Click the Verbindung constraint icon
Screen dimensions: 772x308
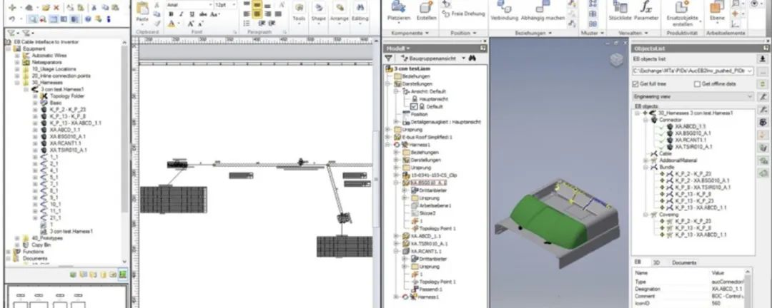click(504, 9)
